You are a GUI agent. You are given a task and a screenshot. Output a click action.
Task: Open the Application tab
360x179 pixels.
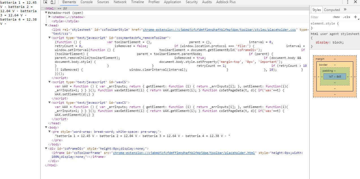click(173, 2)
